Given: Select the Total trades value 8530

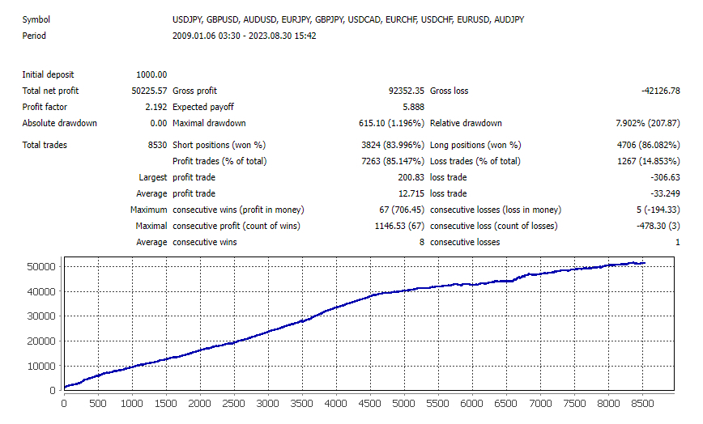Looking at the screenshot, I should (x=157, y=145).
